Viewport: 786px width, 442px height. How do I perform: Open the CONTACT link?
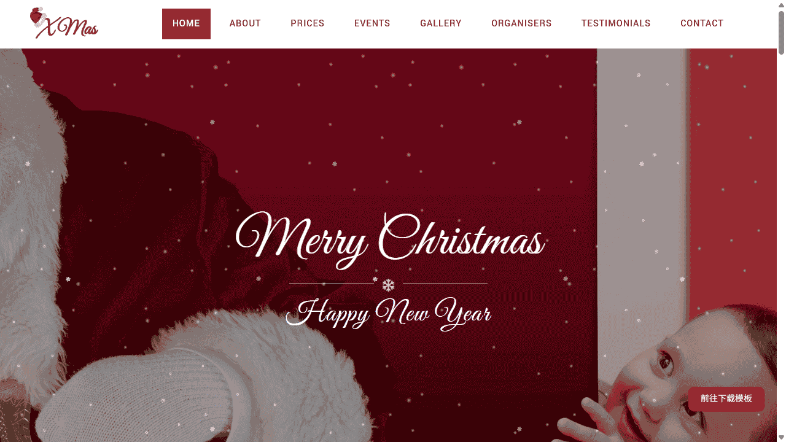pos(702,23)
